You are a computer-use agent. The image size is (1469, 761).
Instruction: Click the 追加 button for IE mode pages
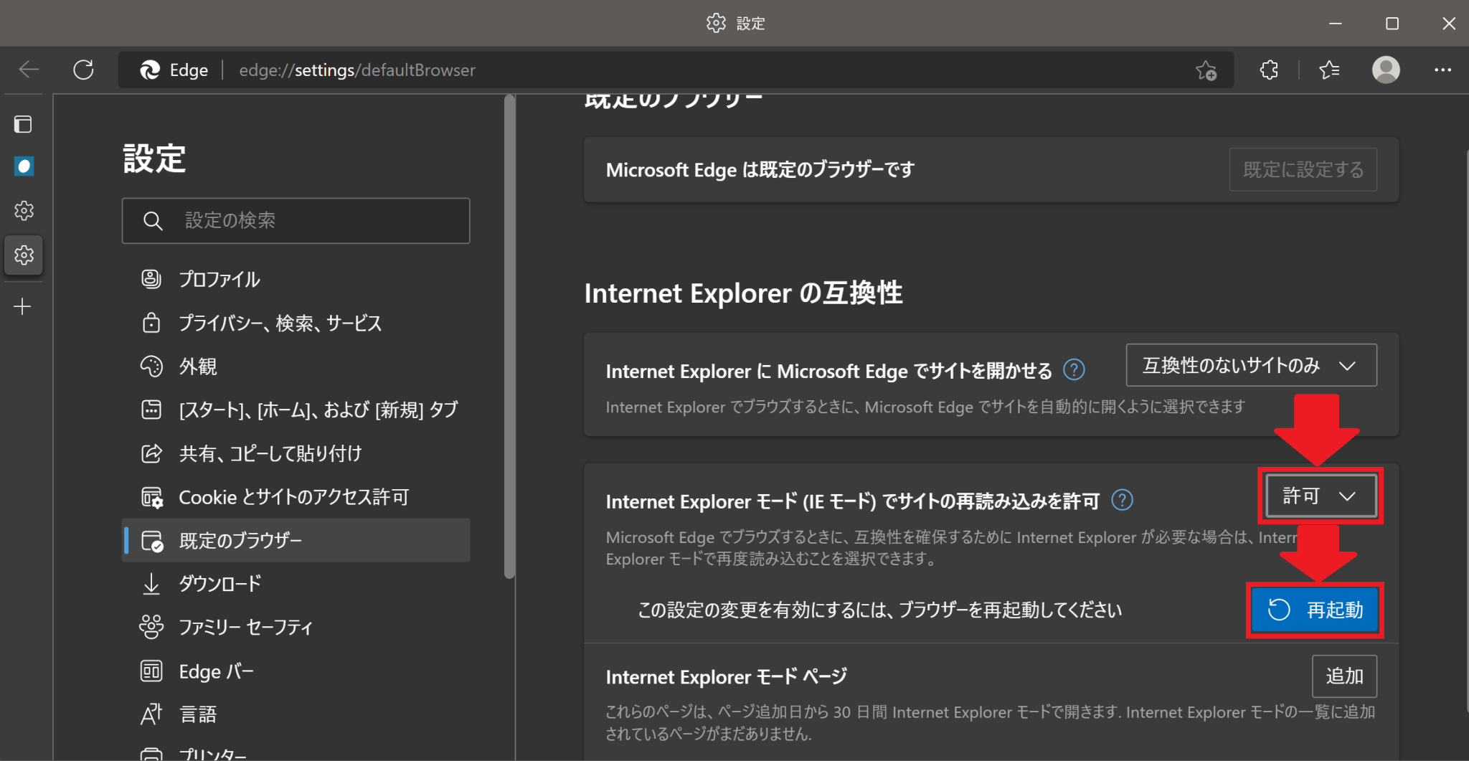point(1344,676)
